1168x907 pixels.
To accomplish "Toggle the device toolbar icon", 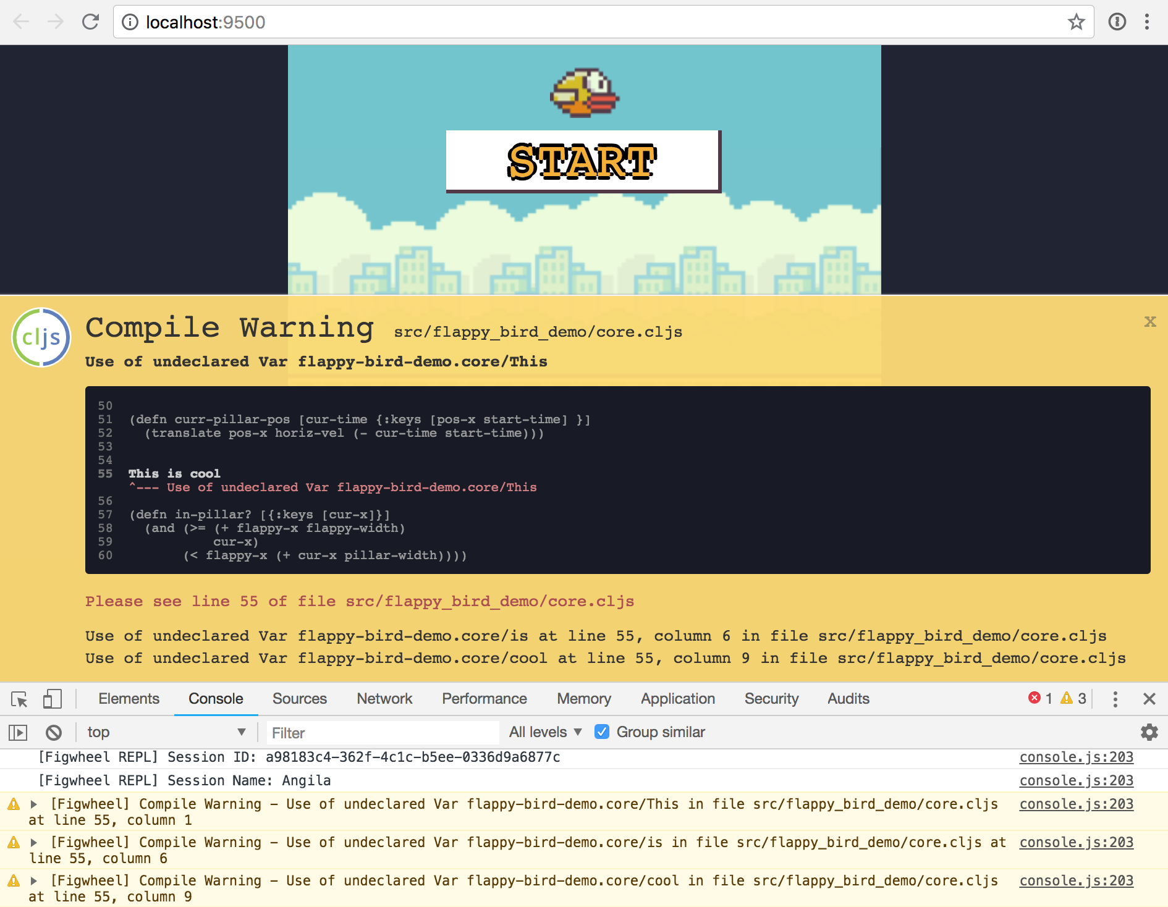I will click(53, 699).
